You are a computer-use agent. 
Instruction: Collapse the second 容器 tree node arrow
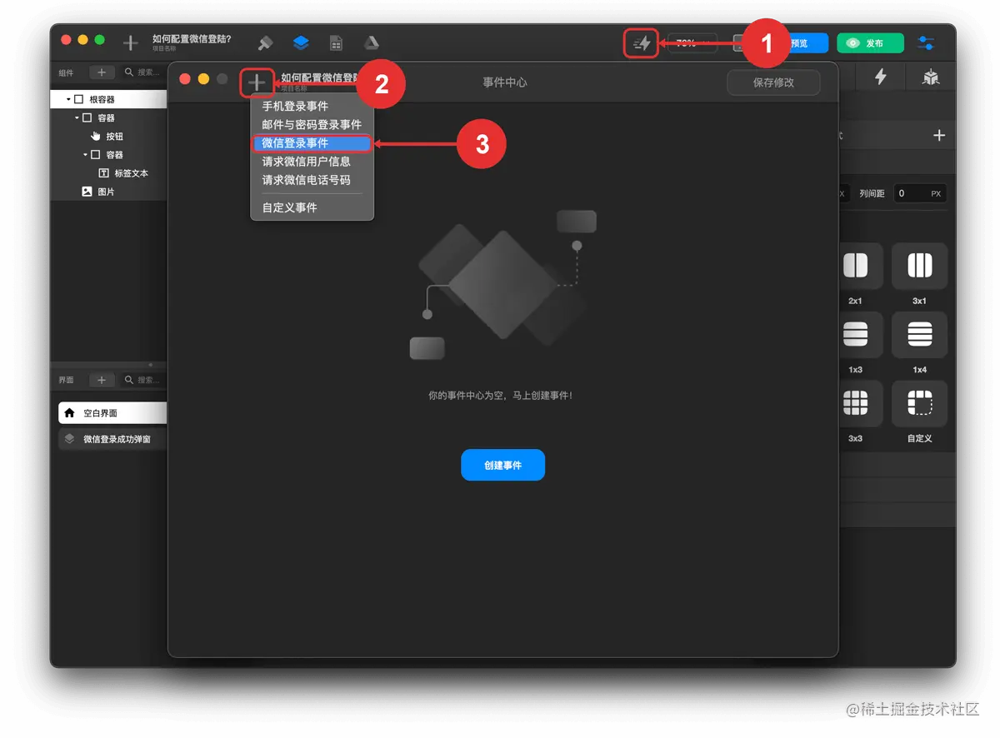(x=85, y=155)
